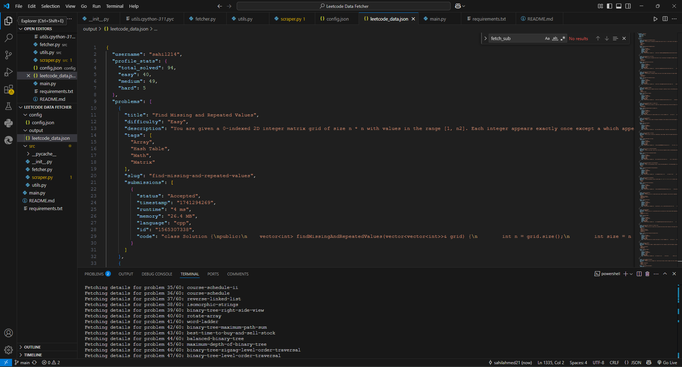Switch to the PROBLEMS panel tab
Viewport: 682px width, 367px height.
[x=97, y=274]
